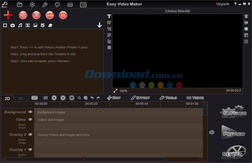Open the REC recording button
Viewport: 252px width, 163px height.
click(x=23, y=15)
